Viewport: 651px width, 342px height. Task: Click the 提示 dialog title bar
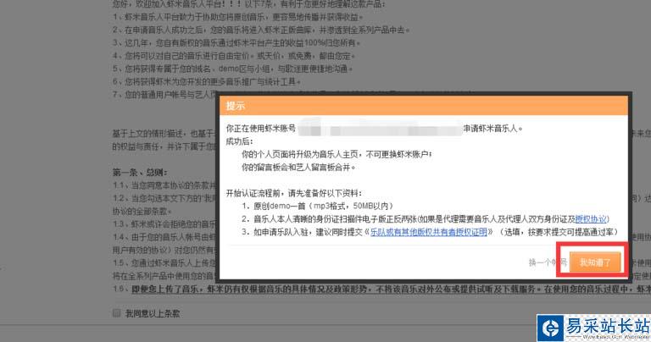click(424, 106)
